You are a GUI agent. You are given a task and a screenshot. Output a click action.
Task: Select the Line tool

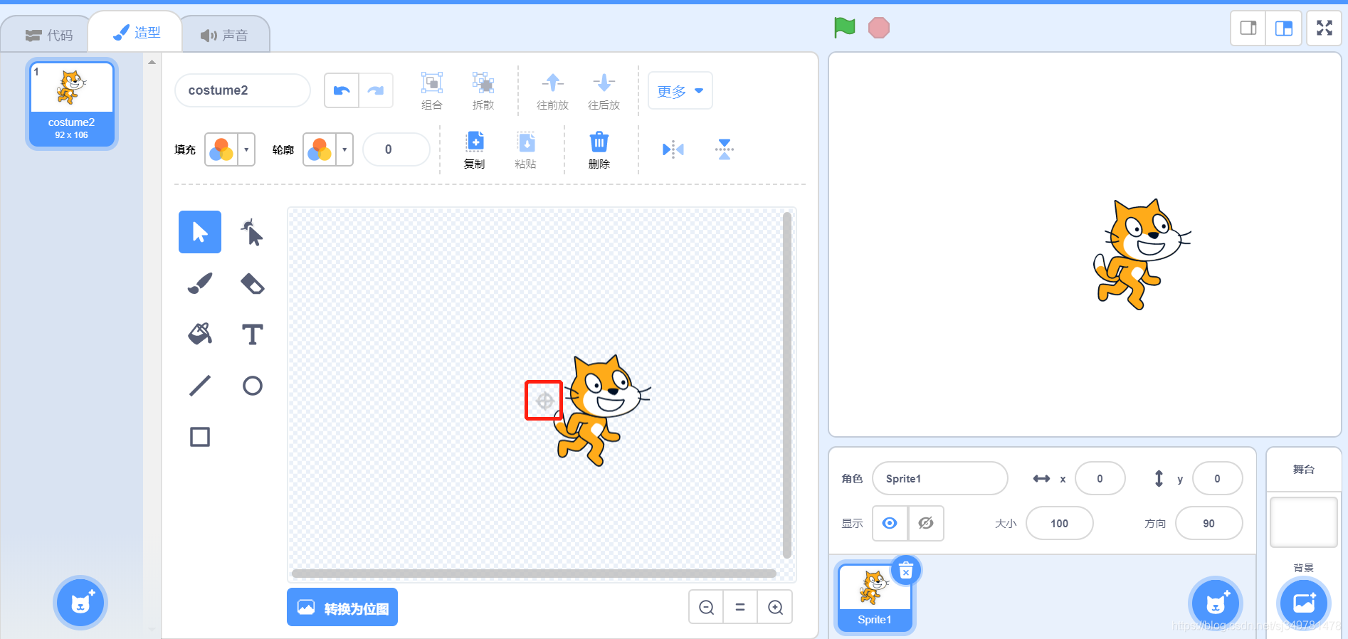pos(200,386)
